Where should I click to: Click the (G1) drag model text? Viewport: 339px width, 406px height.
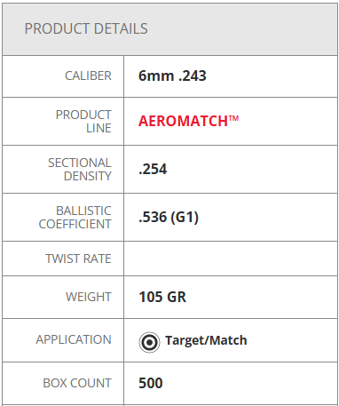point(185,217)
